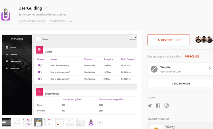Click the New User Onboarding guide name
The image size is (213, 129).
coord(60,65)
